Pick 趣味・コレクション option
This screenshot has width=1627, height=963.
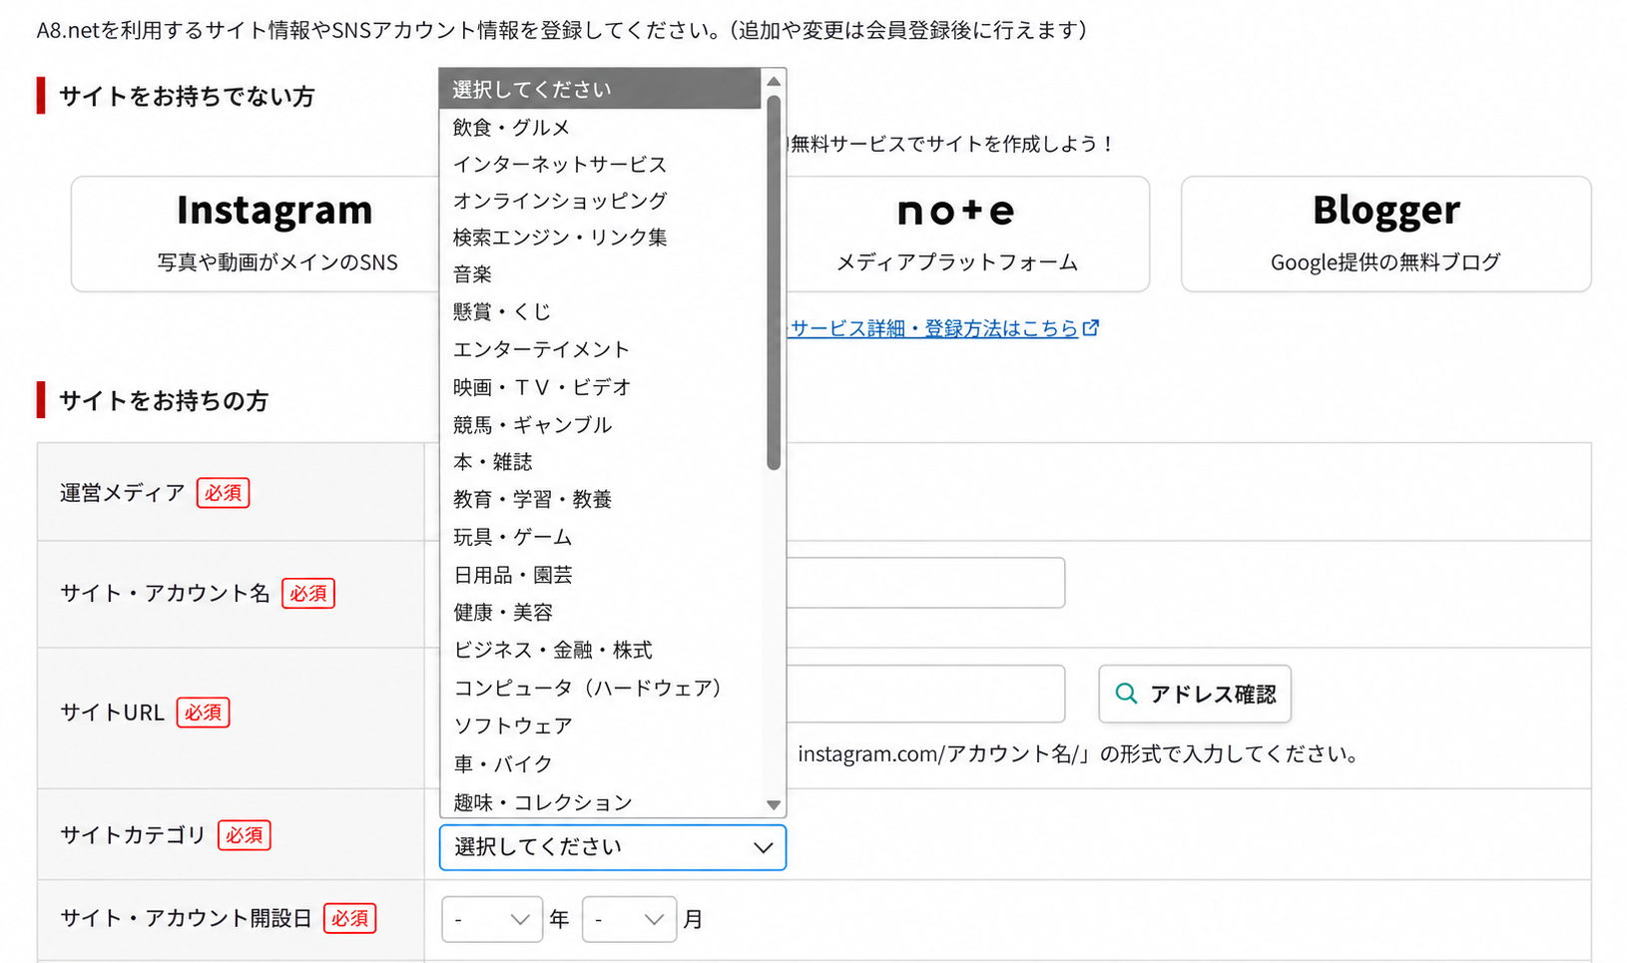[x=601, y=801]
